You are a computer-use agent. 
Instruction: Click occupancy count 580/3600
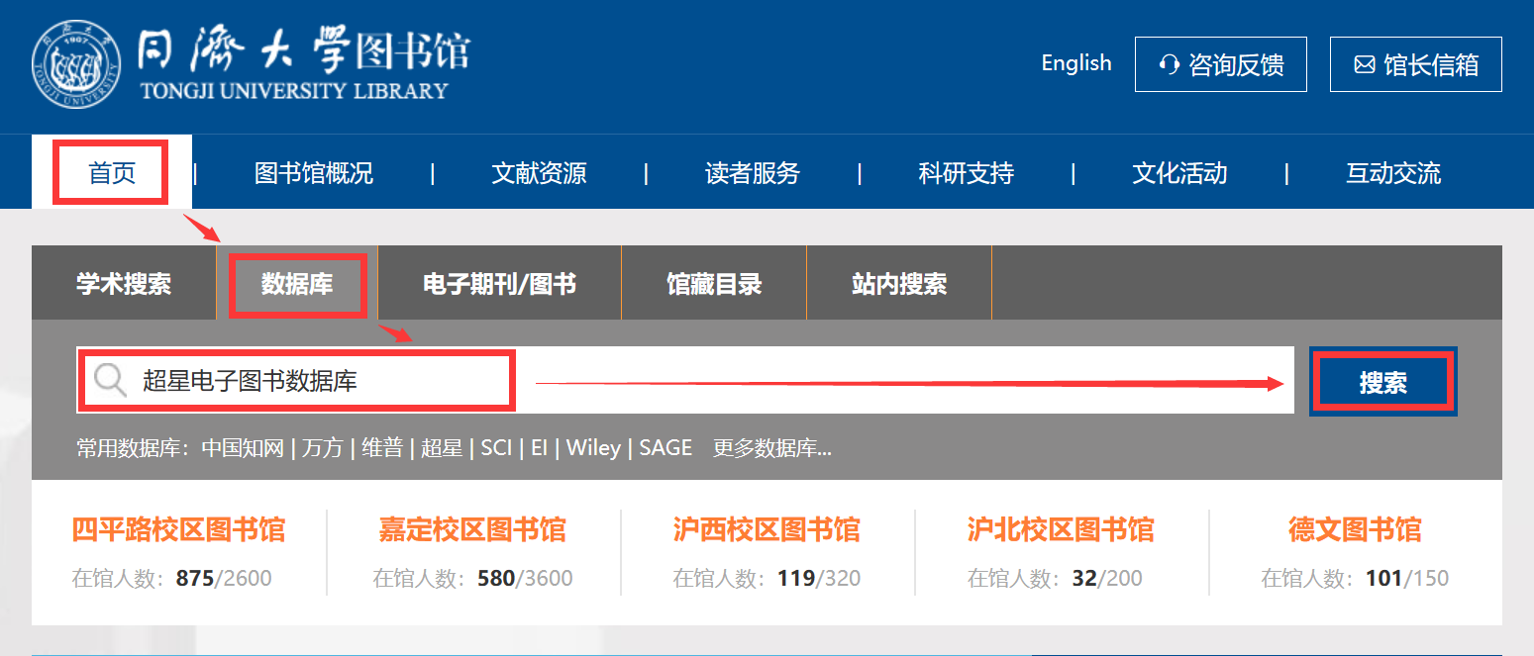(x=525, y=578)
